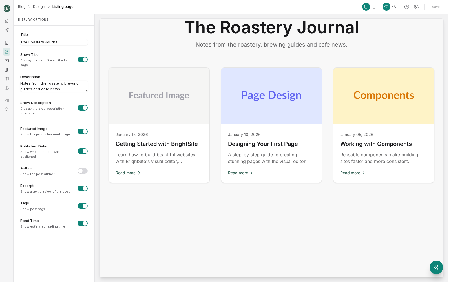Disable the Excerpt switch
The width and height of the screenshot is (451, 282).
83,188
